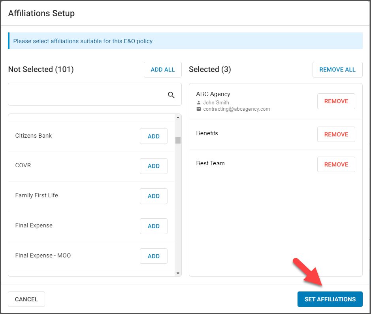
Task: Click the person icon beside John Smith
Action: tap(199, 103)
